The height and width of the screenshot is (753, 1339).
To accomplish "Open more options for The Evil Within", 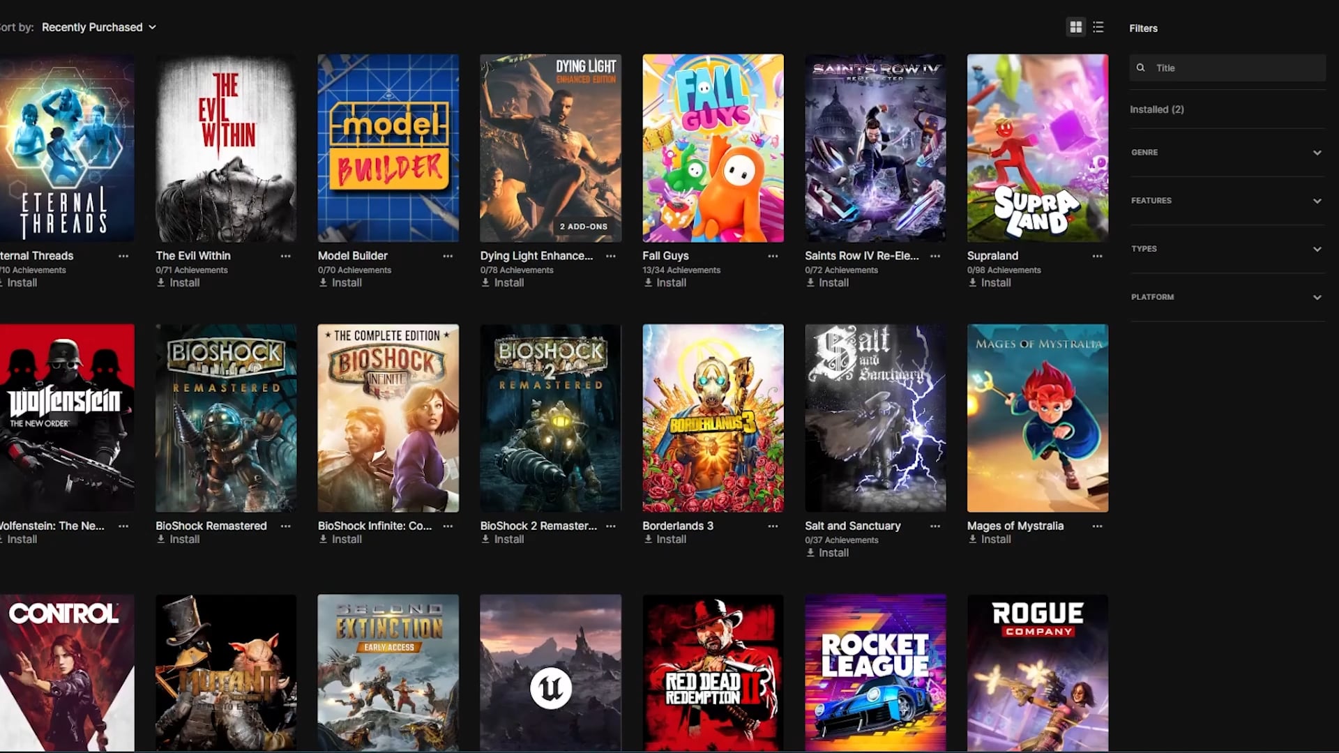I will pos(286,256).
